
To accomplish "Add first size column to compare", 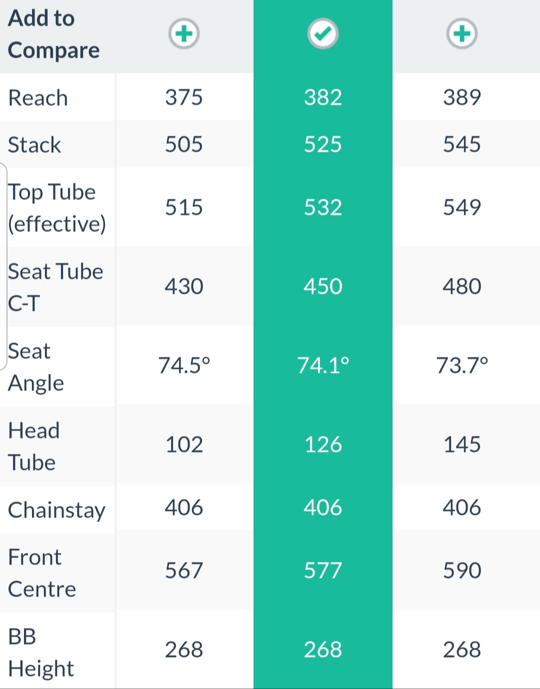I will tap(184, 34).
